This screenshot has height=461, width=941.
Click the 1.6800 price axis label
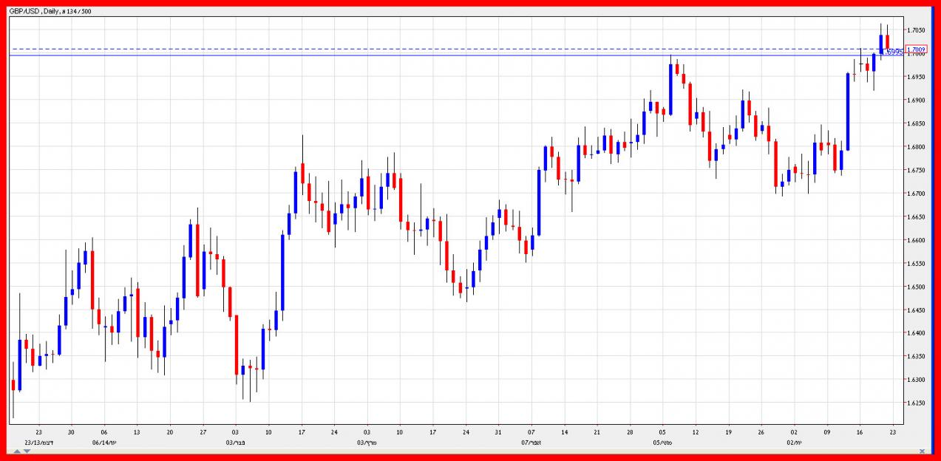click(916, 147)
